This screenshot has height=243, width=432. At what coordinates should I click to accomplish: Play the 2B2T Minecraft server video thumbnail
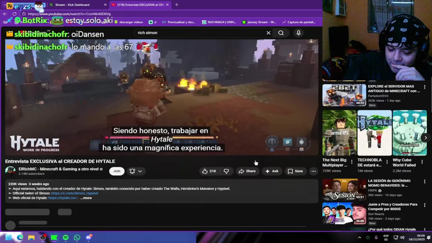(x=344, y=95)
